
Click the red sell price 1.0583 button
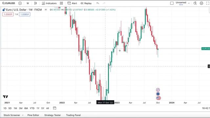click(x=8, y=14)
